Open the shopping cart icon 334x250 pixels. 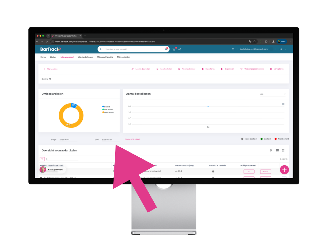(x=174, y=49)
